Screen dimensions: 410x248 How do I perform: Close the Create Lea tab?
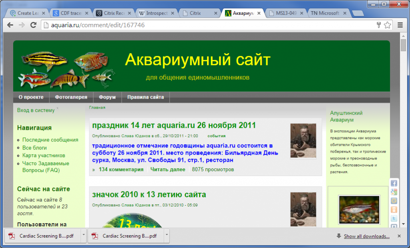click(x=43, y=13)
